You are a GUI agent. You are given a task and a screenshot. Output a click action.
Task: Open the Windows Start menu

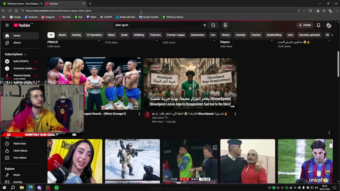tap(4, 188)
